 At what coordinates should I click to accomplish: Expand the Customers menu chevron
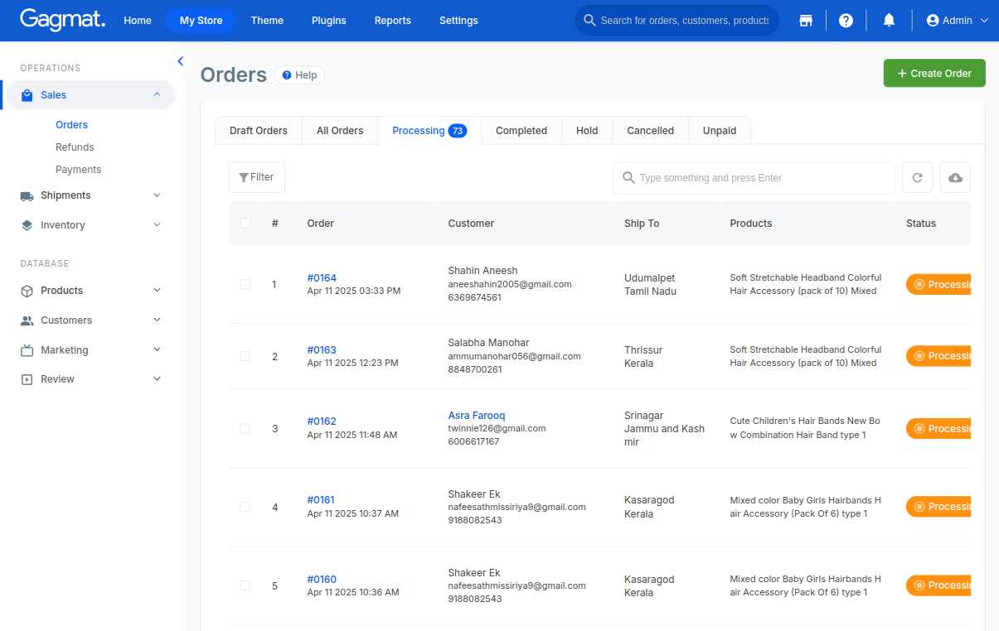click(157, 320)
